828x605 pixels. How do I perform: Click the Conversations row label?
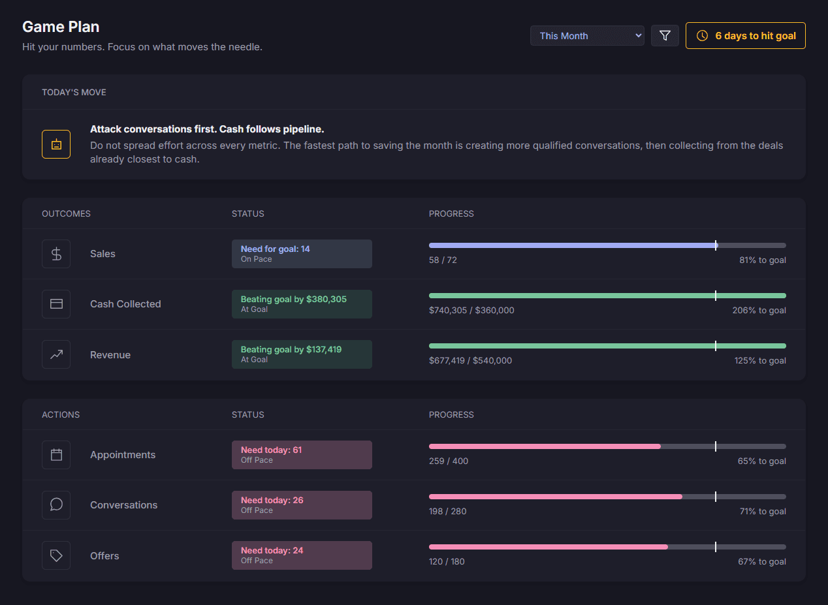[x=123, y=505]
